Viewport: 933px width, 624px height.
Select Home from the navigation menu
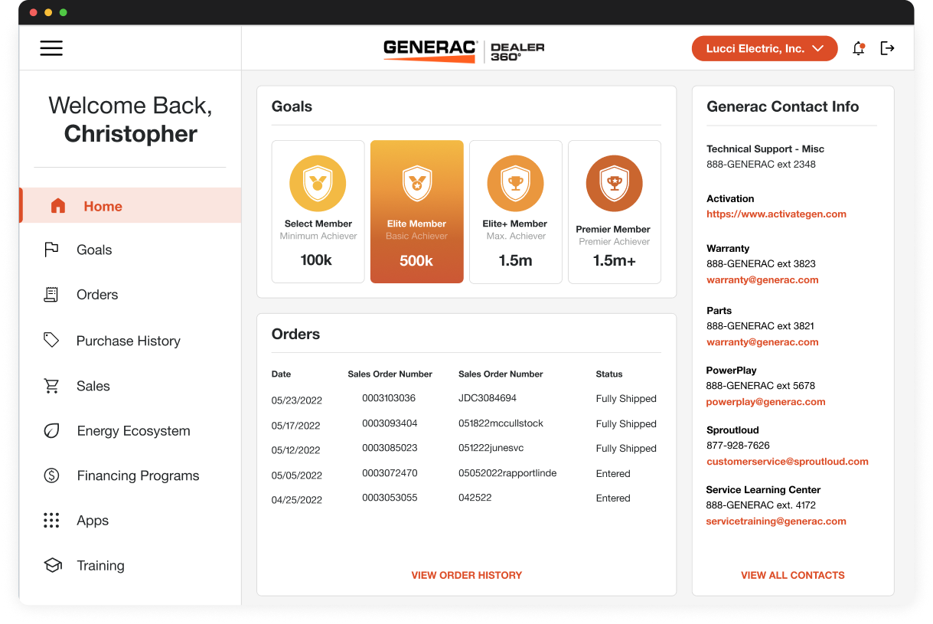(x=103, y=206)
